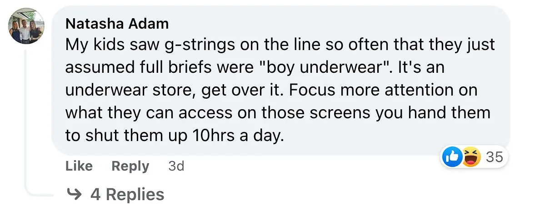The image size is (535, 207).
Task: Expand the 4 Replies thread
Action: coord(127,194)
